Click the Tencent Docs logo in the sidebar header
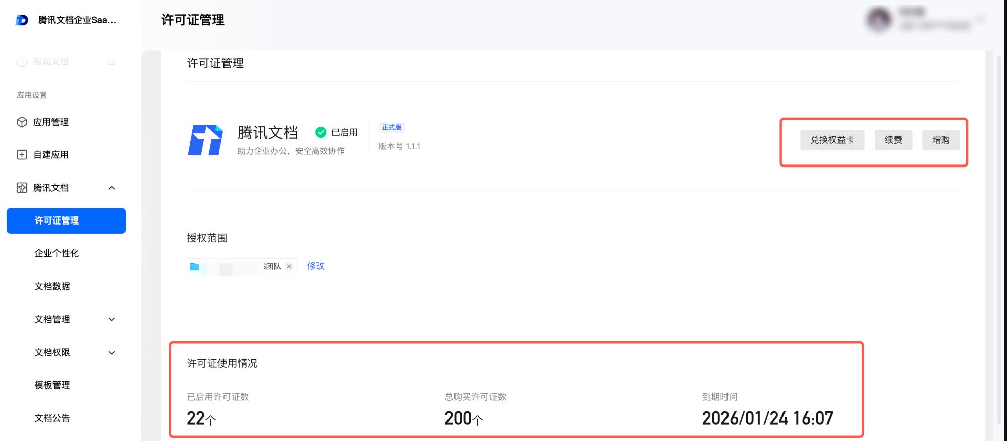 [x=22, y=20]
